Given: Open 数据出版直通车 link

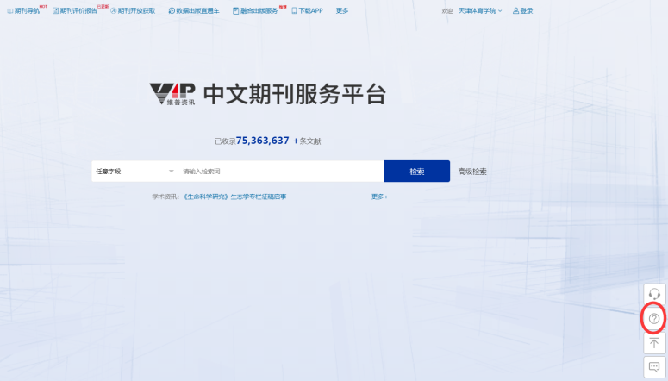Looking at the screenshot, I should pos(194,10).
